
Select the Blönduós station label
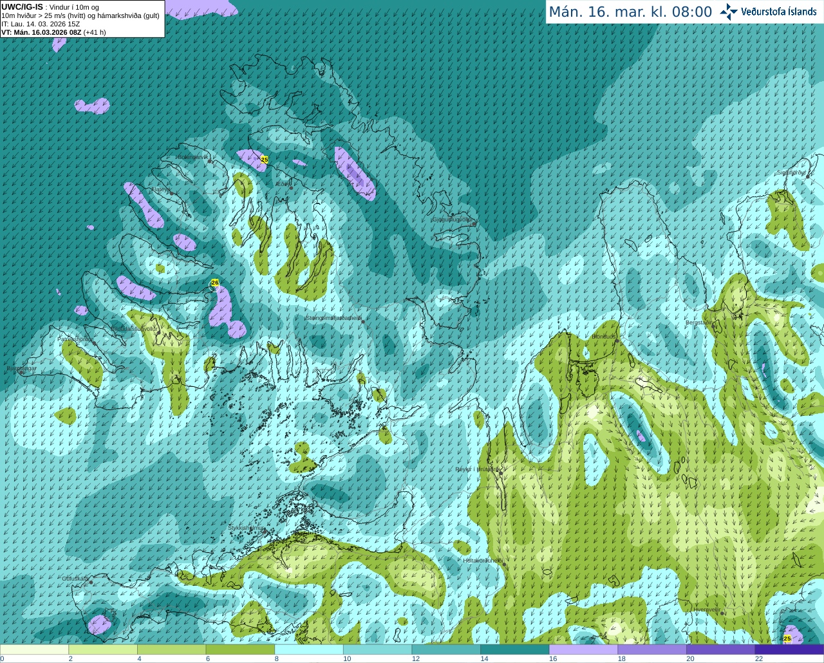604,337
